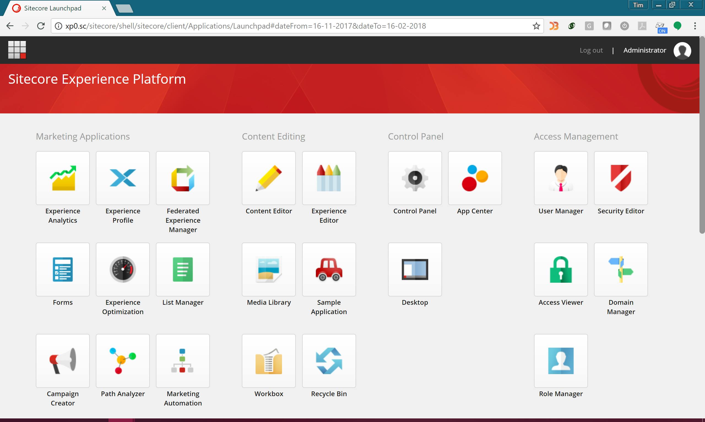
Task: Click the Role Manager label
Action: pyautogui.click(x=561, y=394)
